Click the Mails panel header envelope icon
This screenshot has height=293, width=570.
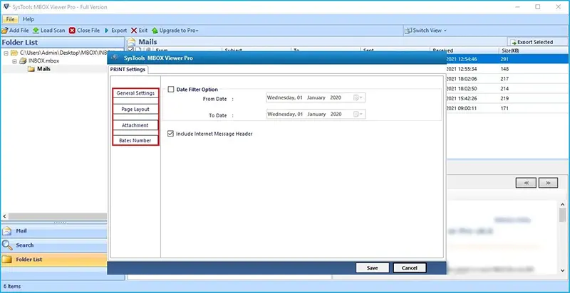click(x=132, y=42)
